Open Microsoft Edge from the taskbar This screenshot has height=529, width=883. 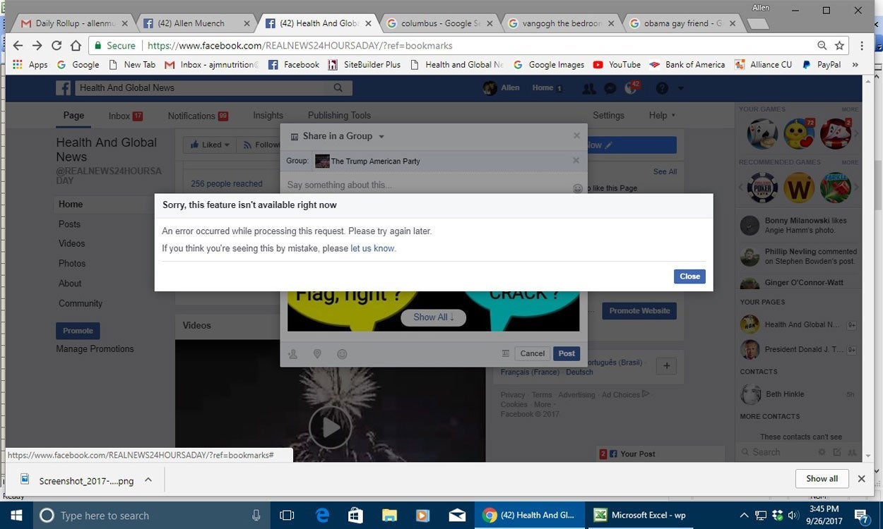322,515
